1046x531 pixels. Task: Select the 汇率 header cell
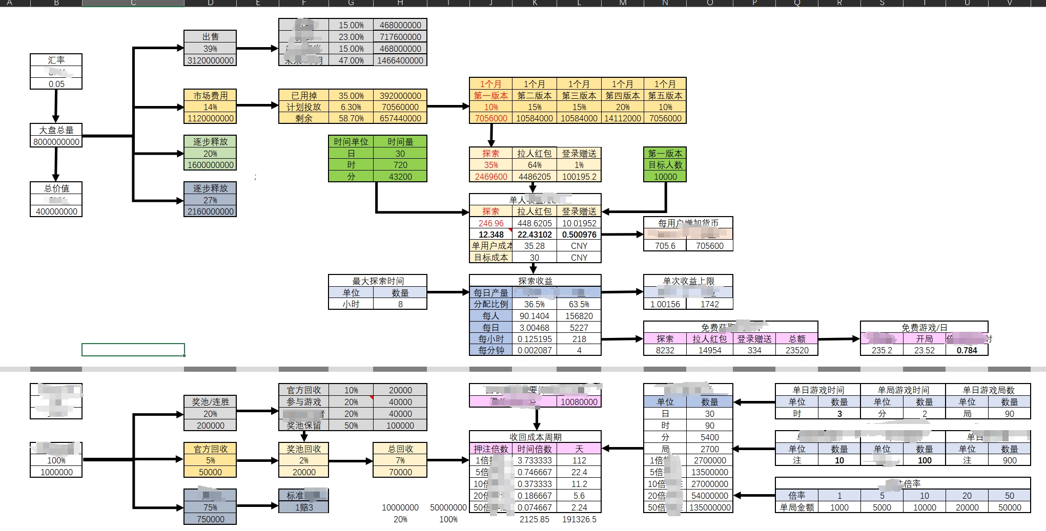pos(56,60)
